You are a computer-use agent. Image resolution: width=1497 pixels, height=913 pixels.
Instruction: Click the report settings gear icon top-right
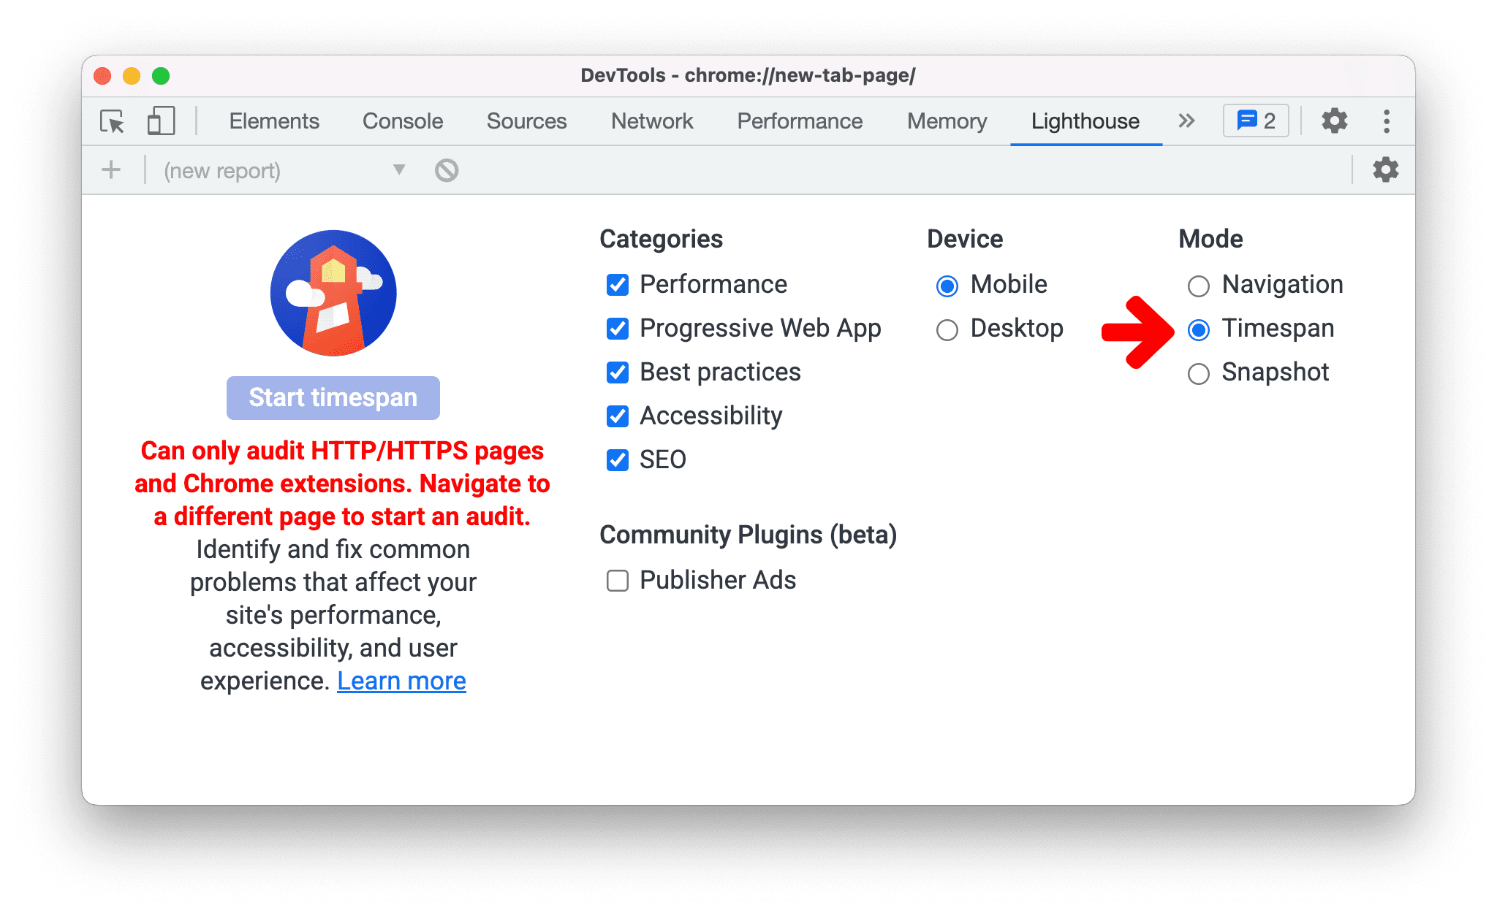point(1384,171)
